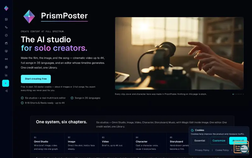Open the Privacy Policy link
Image resolution: width=252 pixels, height=158 pixels.
click(202, 150)
